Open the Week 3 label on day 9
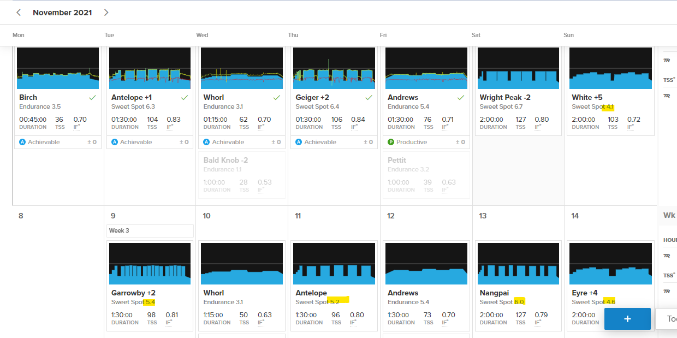The width and height of the screenshot is (677, 338). 150,230
